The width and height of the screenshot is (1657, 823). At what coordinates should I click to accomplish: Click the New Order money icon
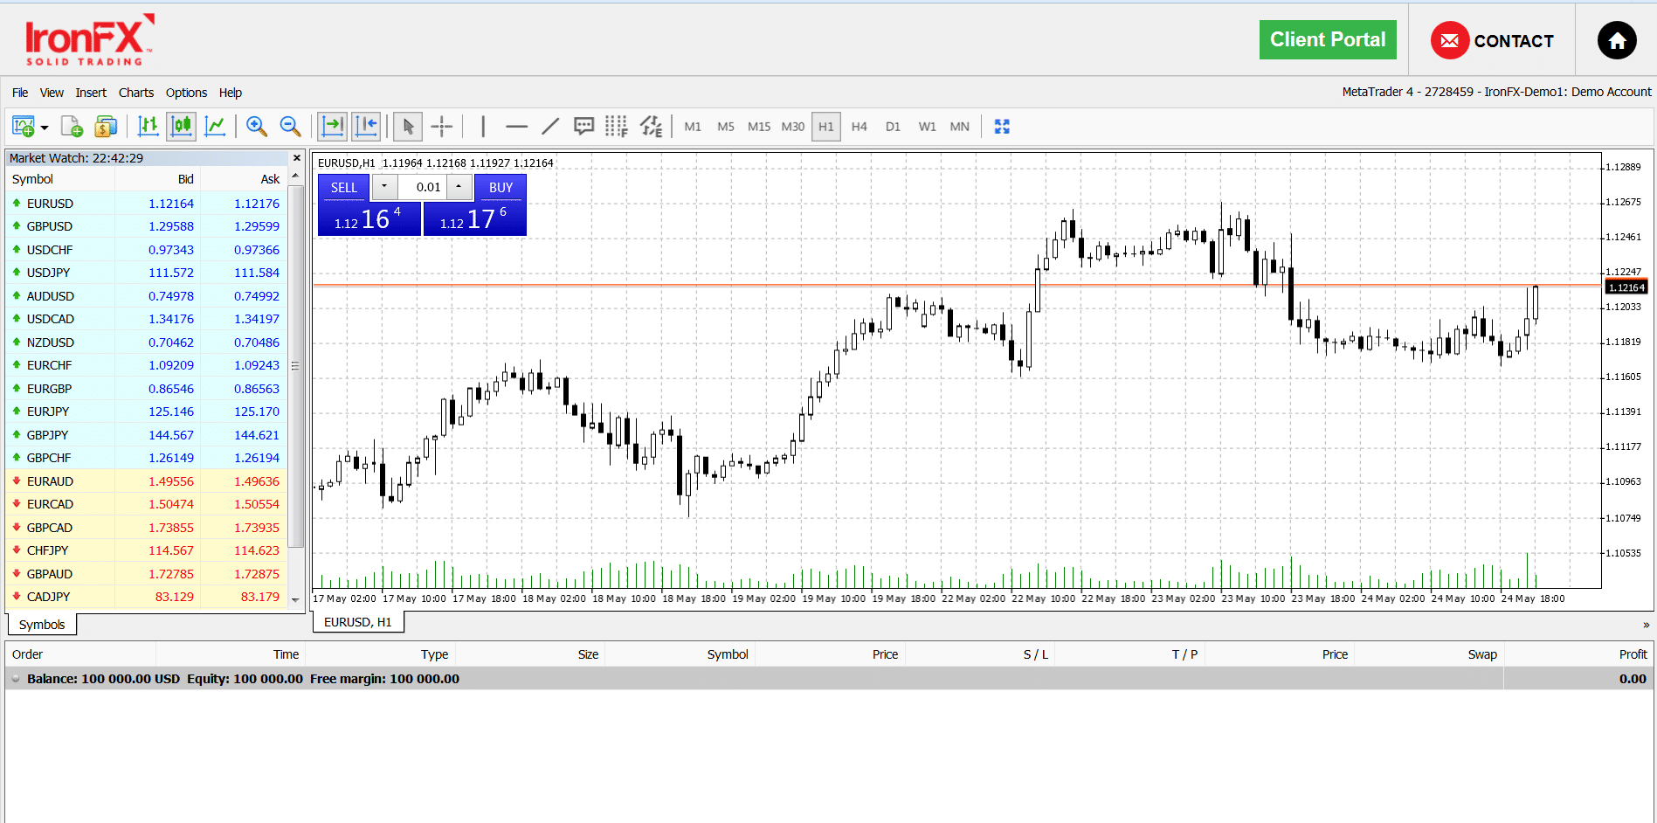pos(106,127)
